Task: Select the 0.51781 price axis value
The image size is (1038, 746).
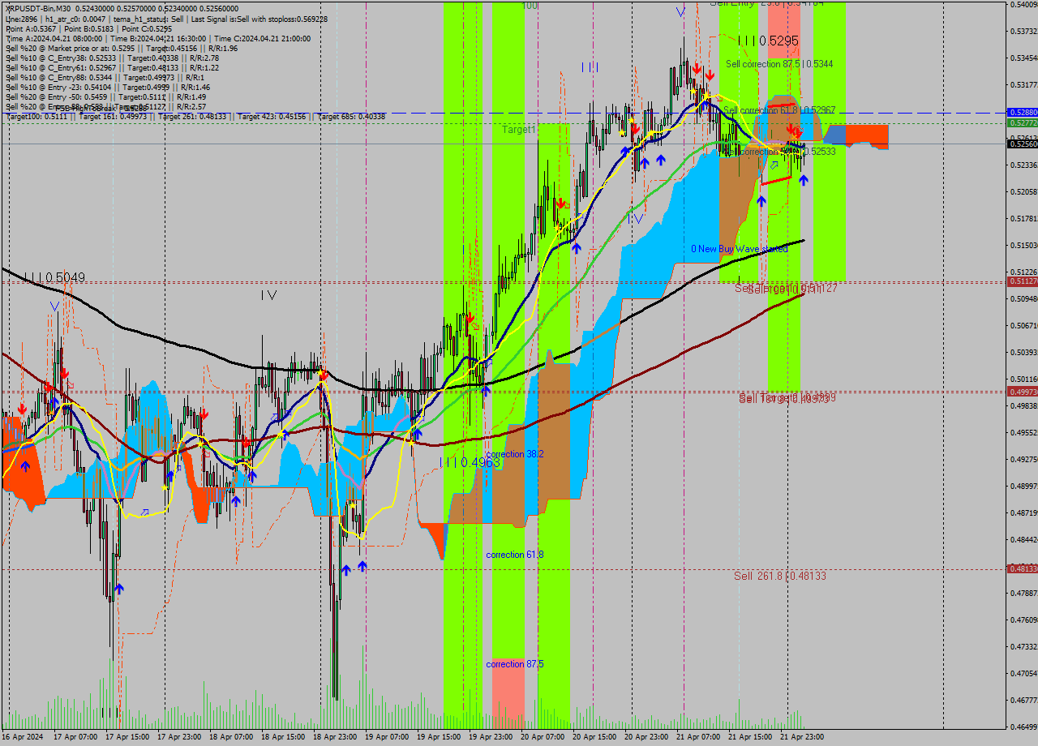Action: (x=1023, y=218)
